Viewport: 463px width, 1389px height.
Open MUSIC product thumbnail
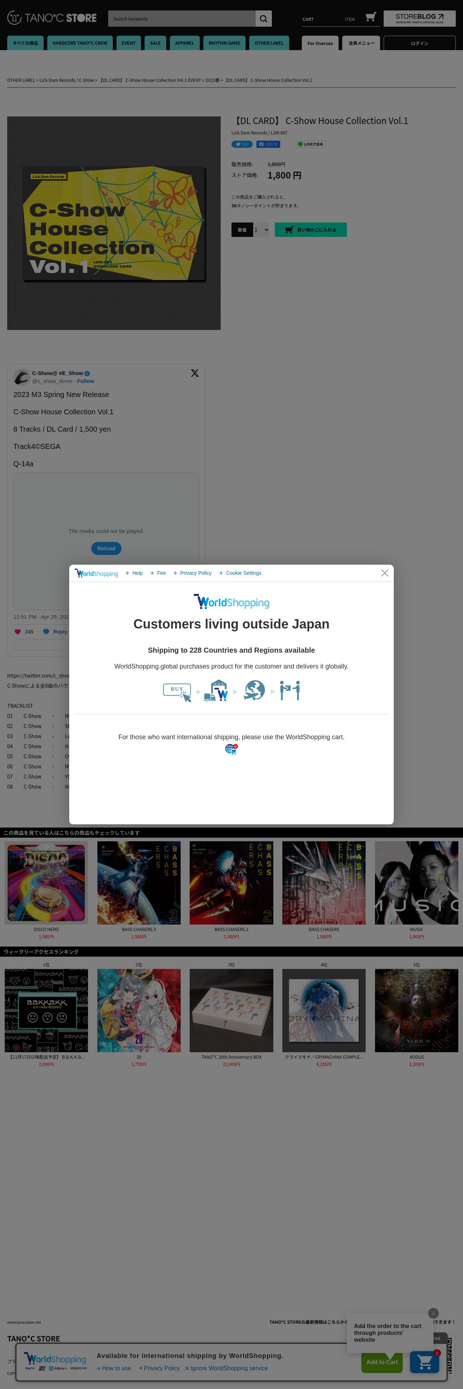coord(416,883)
